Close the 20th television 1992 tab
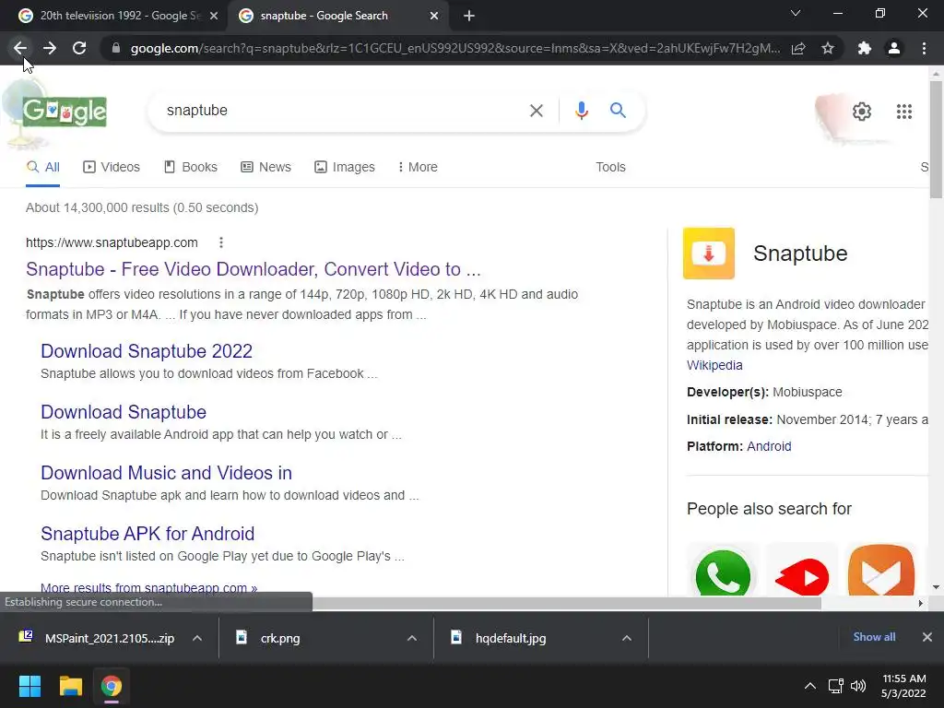The height and width of the screenshot is (708, 944). [x=214, y=16]
